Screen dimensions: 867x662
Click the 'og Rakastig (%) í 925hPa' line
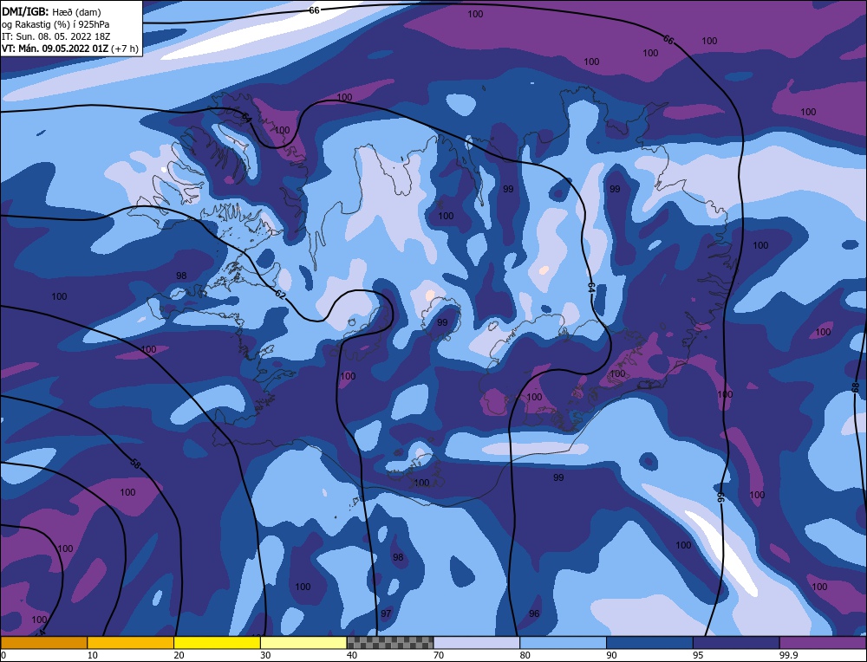(x=55, y=23)
